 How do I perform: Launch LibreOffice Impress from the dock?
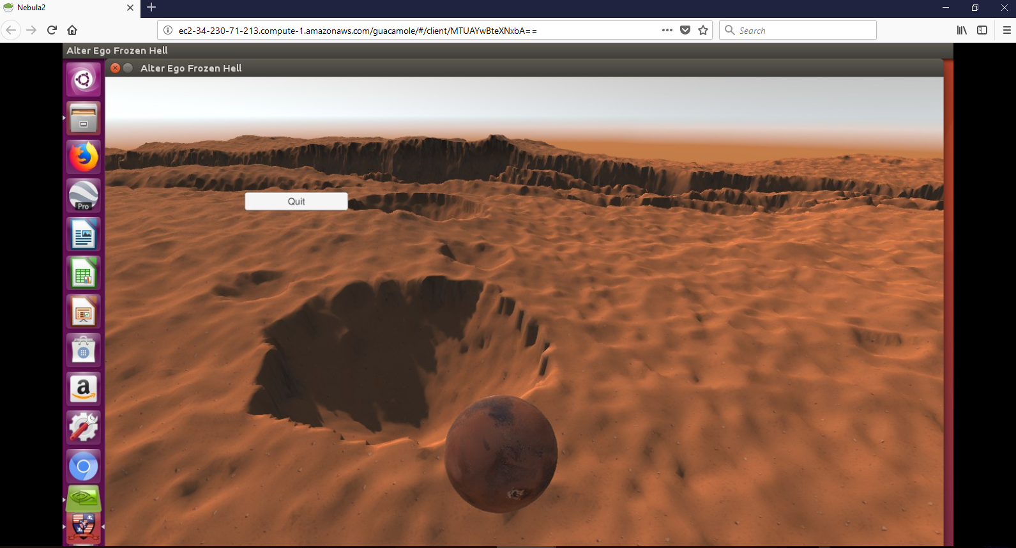click(x=84, y=312)
